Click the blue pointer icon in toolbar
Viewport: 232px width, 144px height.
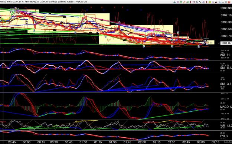pyautogui.click(x=220, y=2)
